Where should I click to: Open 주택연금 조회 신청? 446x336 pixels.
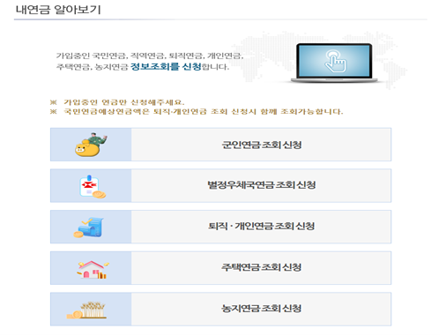(x=220, y=268)
